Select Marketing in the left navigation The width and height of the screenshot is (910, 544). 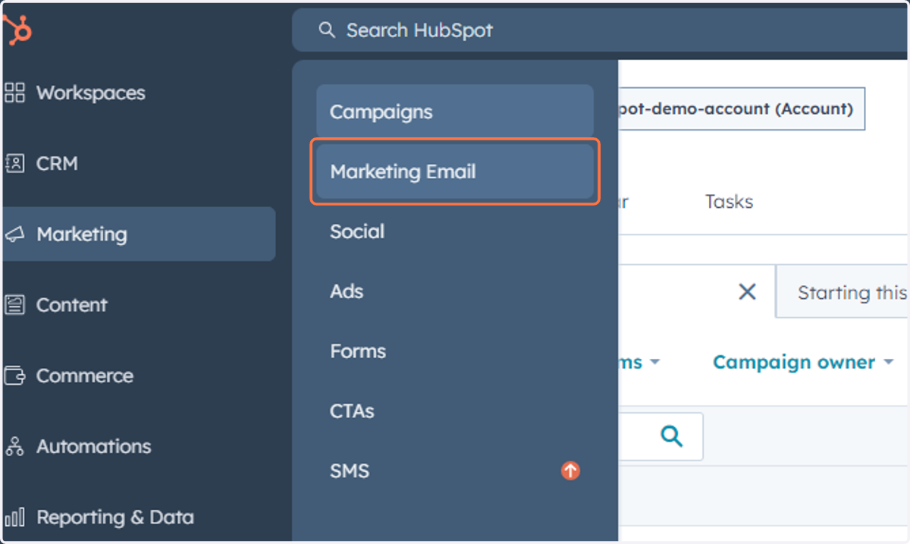[x=139, y=234]
